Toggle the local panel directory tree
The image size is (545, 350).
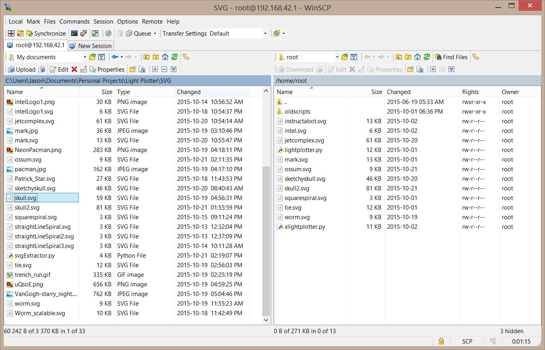coord(186,57)
